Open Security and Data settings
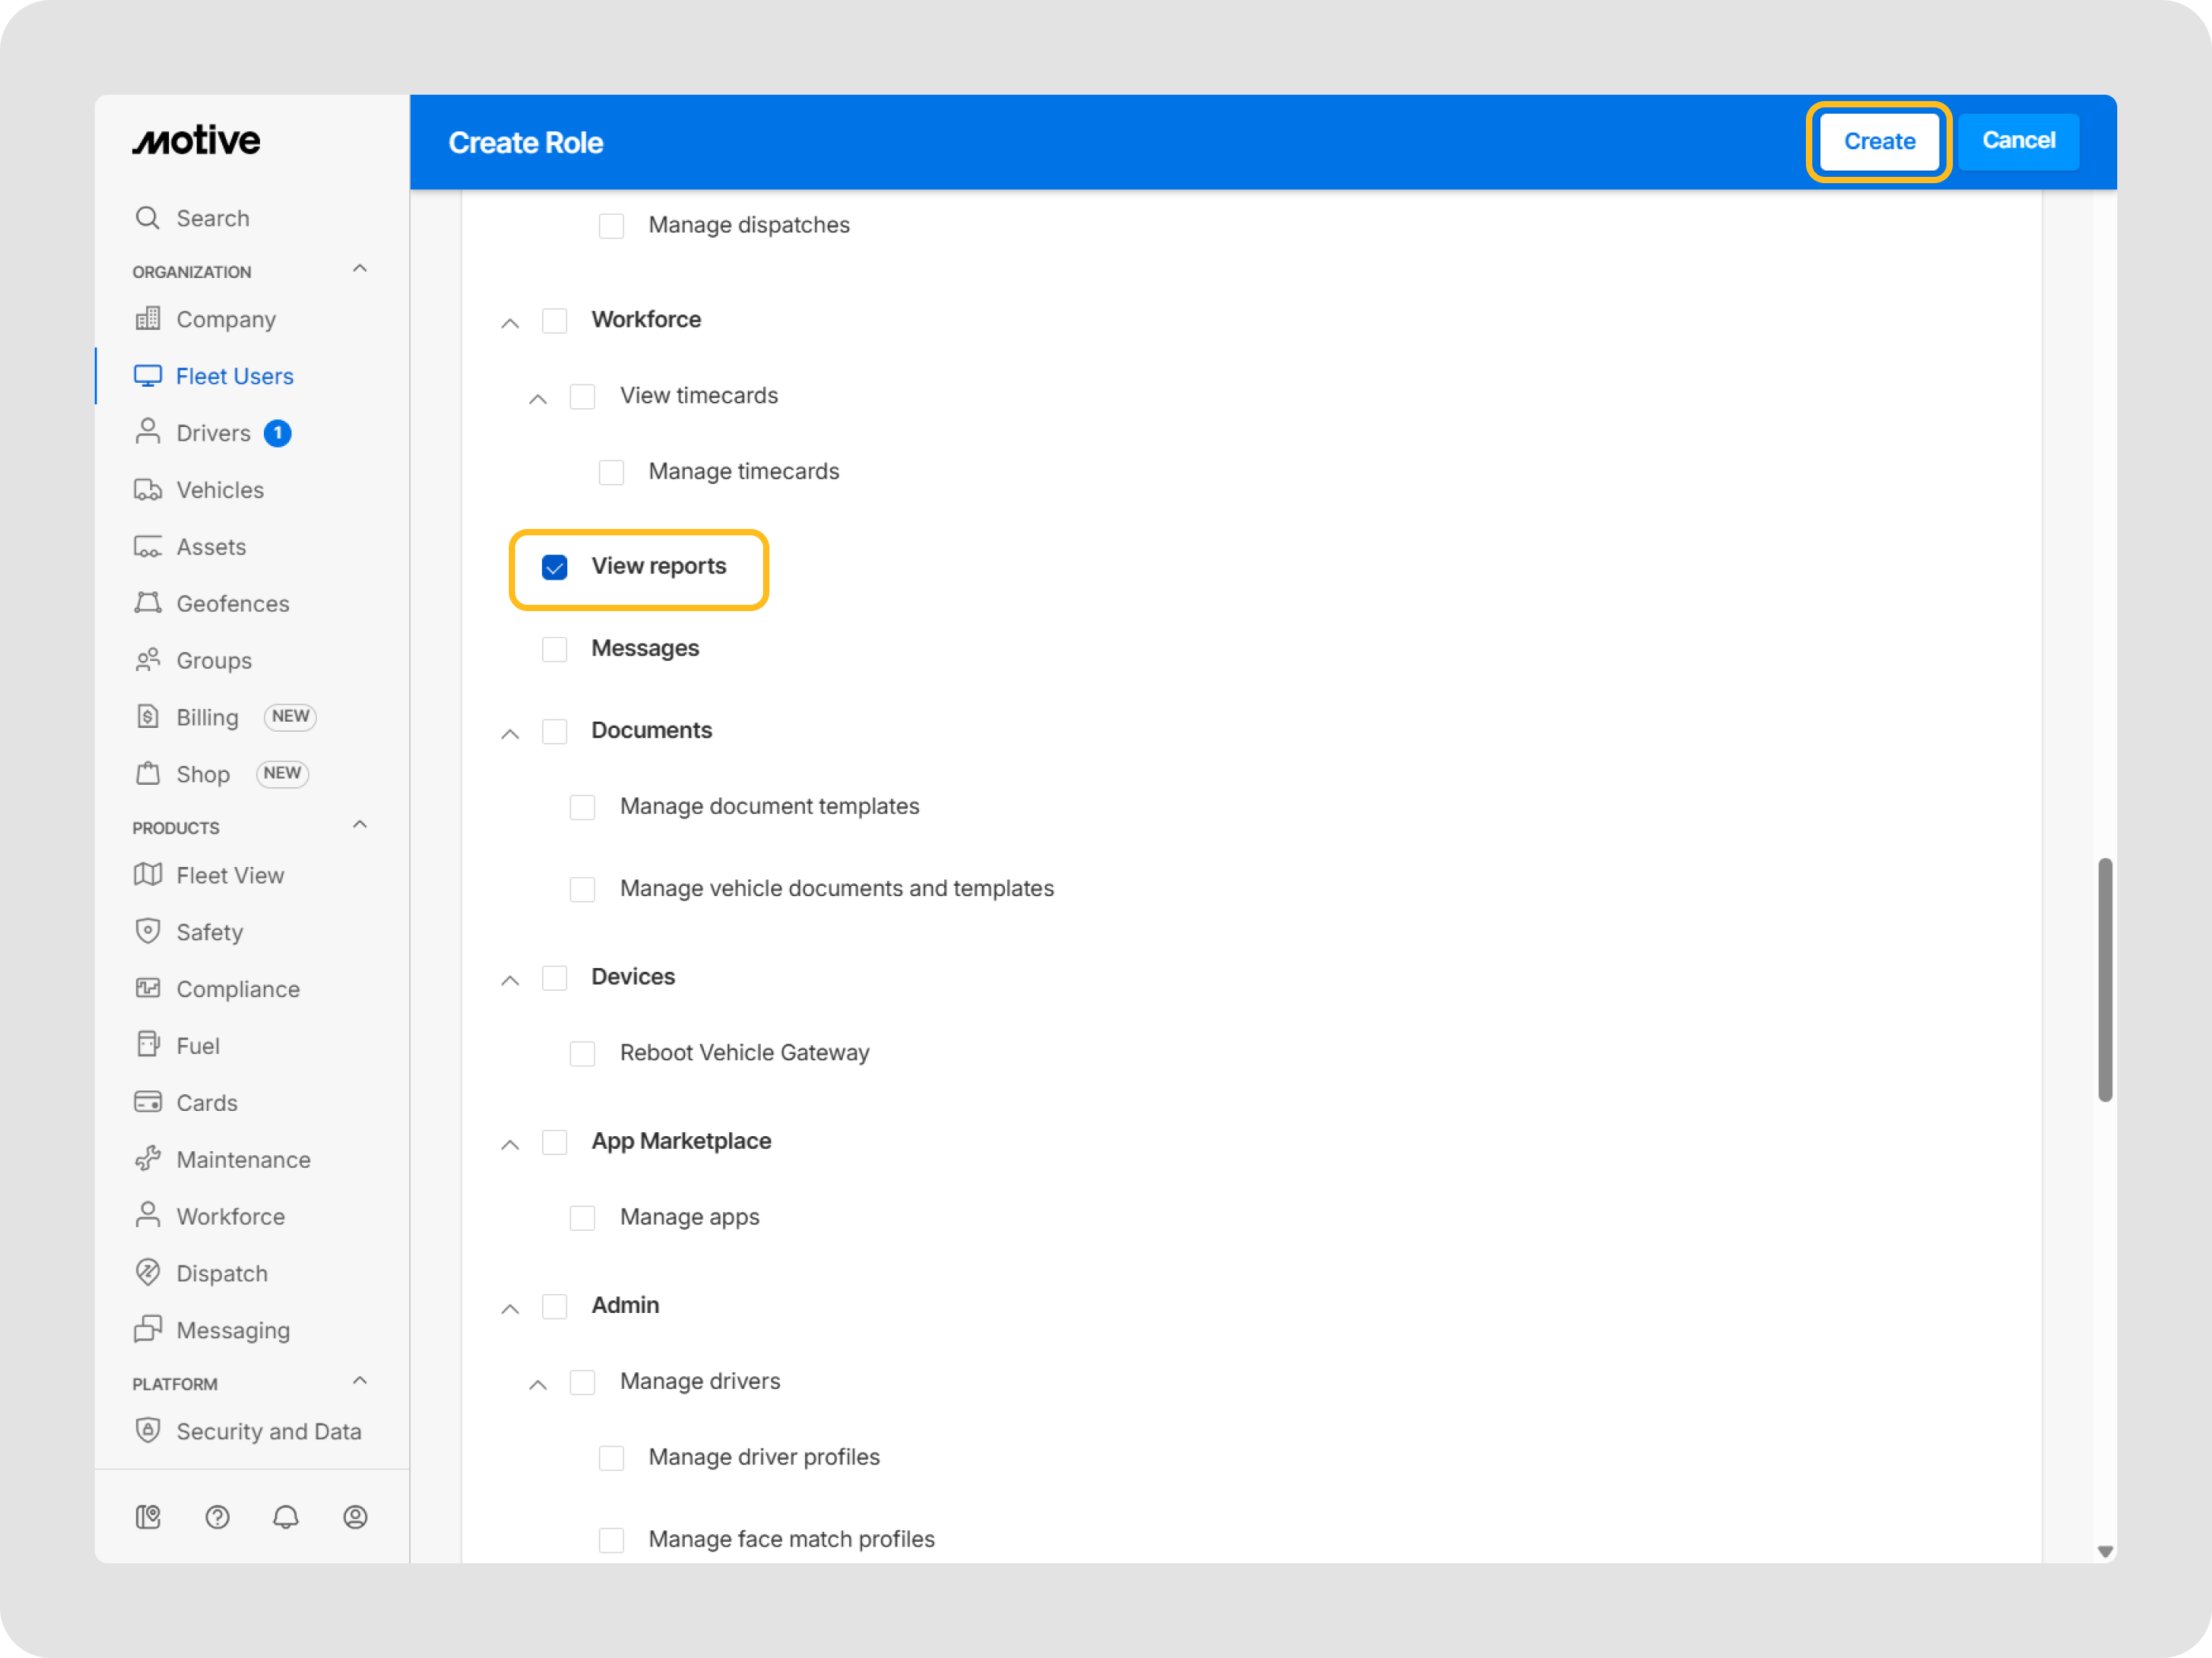 [269, 1431]
